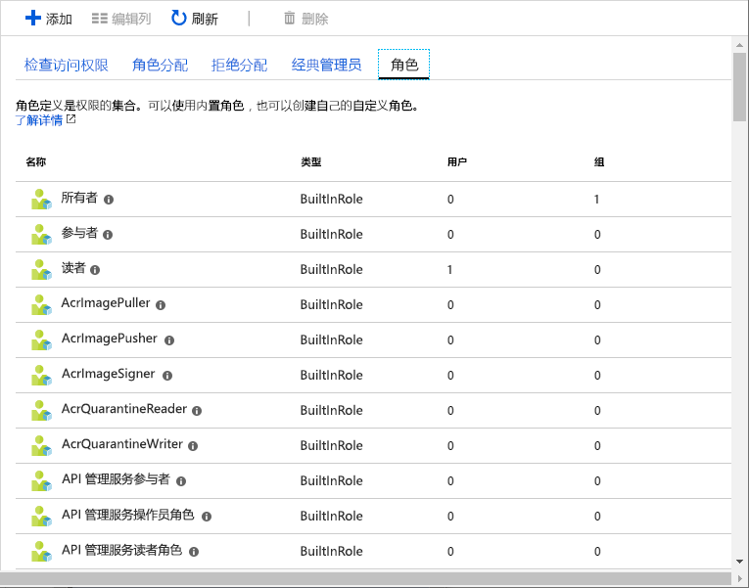This screenshot has width=749, height=588.
Task: Click the 添加 plus button
Action: (x=49, y=19)
